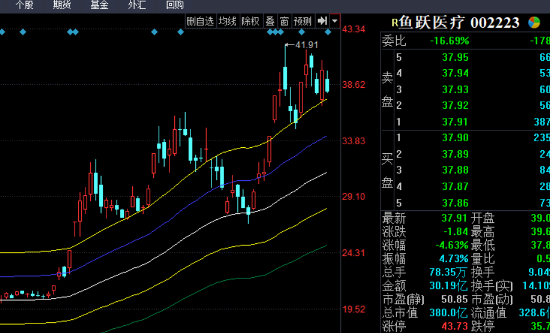Click the 涨幅 value -4.63%
This screenshot has width=550, height=333.
point(452,245)
